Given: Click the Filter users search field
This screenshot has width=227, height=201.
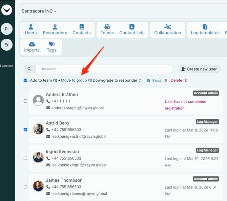Looking at the screenshot, I should point(104,69).
